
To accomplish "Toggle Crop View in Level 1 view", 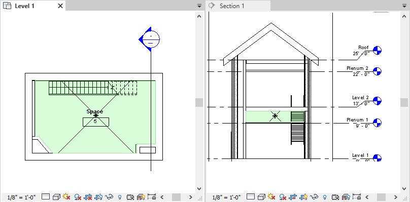I will 88,196.
